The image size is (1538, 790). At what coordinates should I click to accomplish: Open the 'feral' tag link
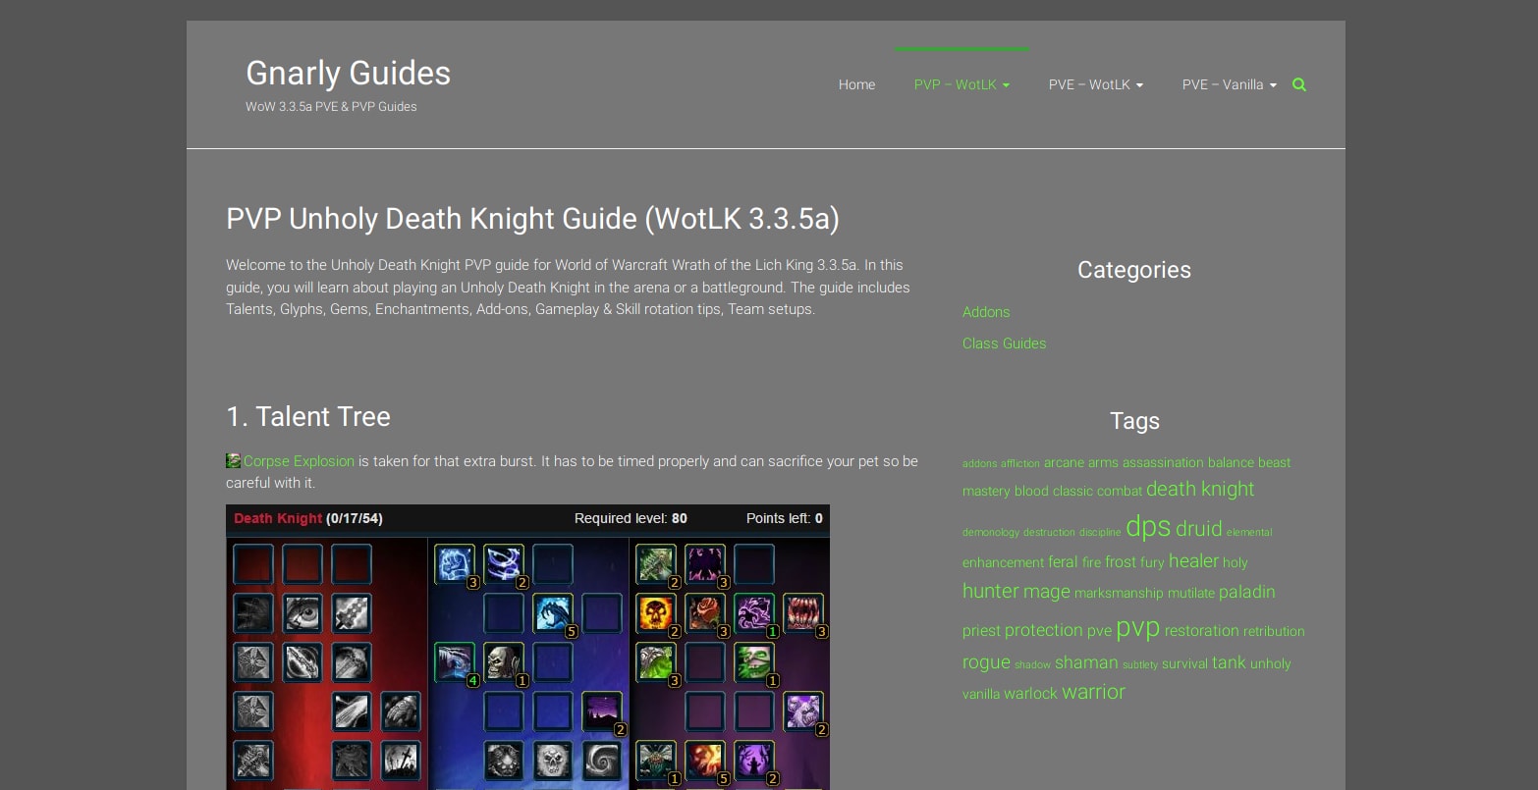click(x=1063, y=561)
